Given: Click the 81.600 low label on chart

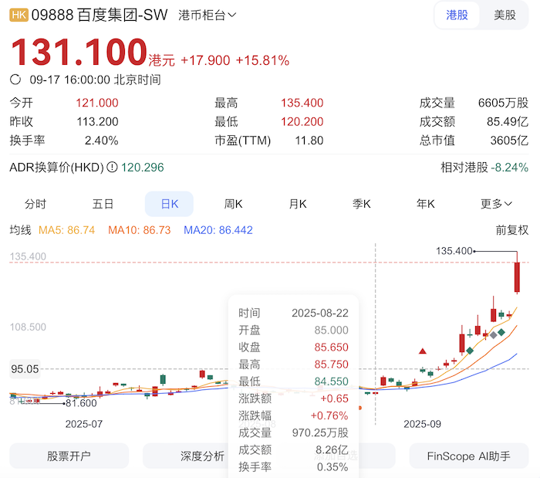Looking at the screenshot, I should [81, 403].
